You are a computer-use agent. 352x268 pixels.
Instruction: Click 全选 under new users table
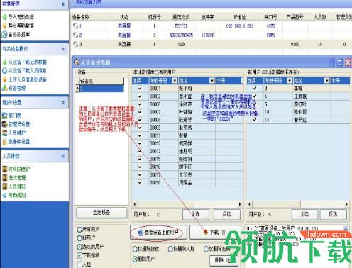pos(304,214)
